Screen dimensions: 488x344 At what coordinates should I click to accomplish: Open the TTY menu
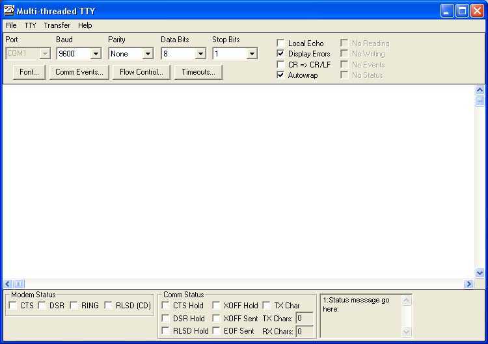(x=30, y=25)
